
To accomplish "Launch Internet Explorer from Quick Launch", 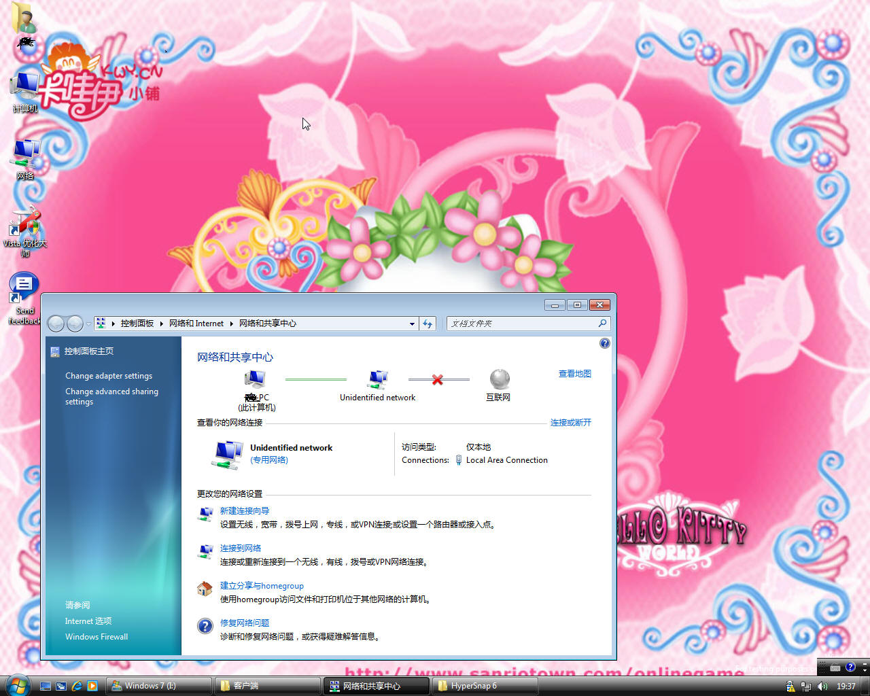I will click(77, 686).
